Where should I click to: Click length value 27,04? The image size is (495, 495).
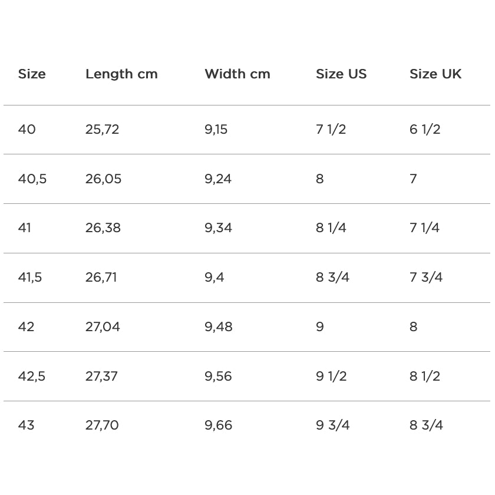coord(103,327)
